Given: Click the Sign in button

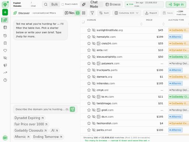Looking at the screenshot, I should point(176,4).
